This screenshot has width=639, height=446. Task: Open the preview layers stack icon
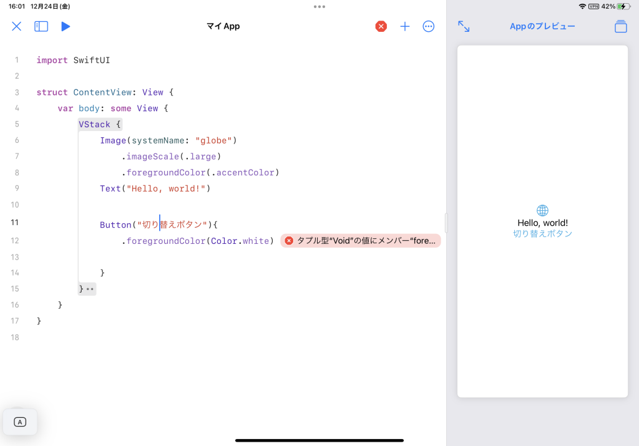click(620, 26)
